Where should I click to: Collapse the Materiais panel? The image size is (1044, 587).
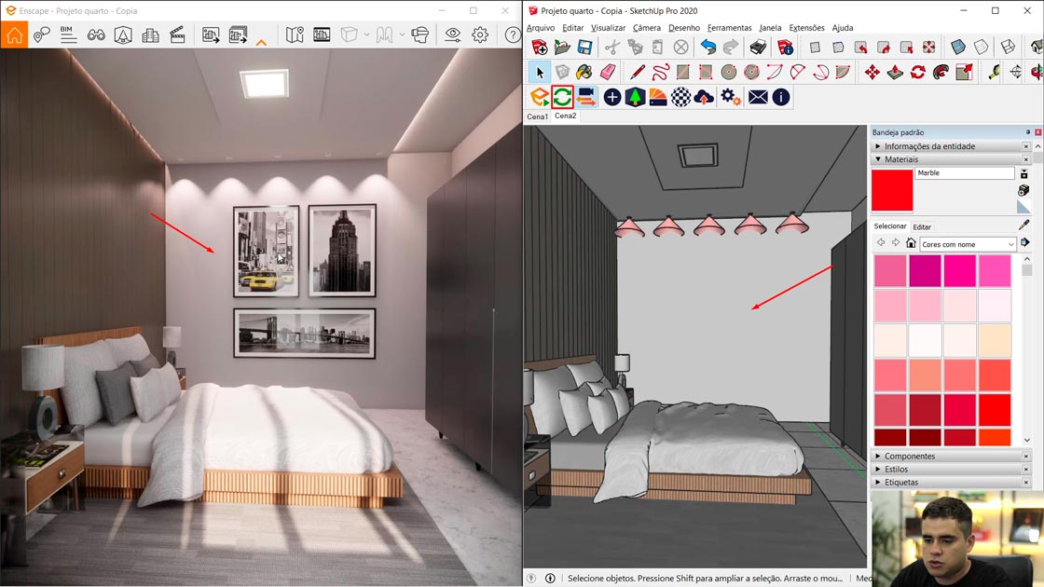(x=877, y=159)
